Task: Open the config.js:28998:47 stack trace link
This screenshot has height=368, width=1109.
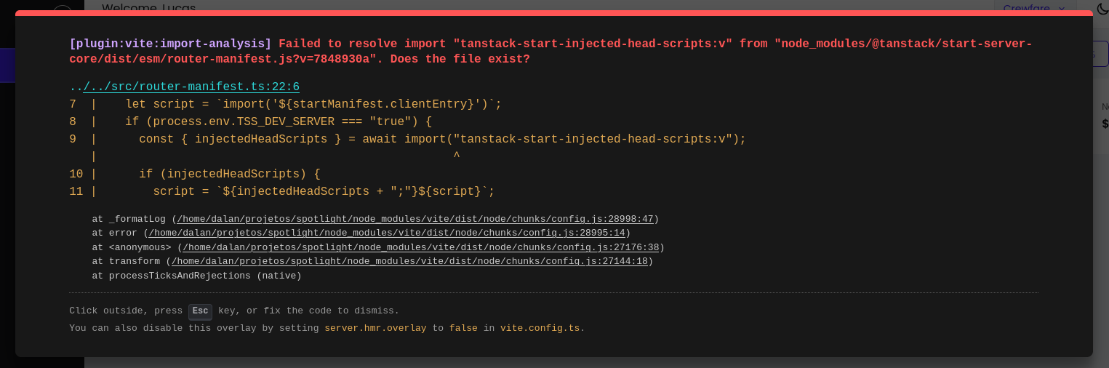Action: (x=415, y=219)
